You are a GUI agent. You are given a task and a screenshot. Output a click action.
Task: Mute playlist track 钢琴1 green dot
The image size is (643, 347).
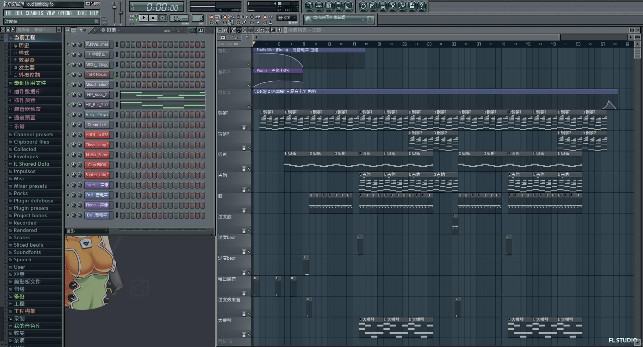[x=248, y=127]
